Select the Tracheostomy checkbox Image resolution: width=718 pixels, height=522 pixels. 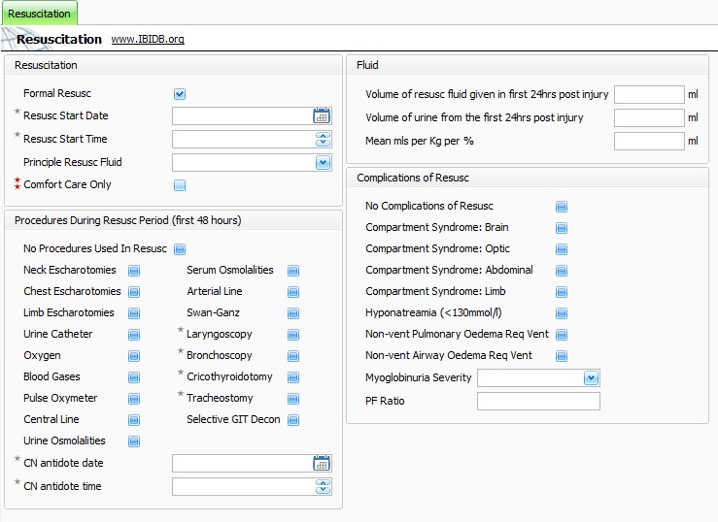[293, 399]
